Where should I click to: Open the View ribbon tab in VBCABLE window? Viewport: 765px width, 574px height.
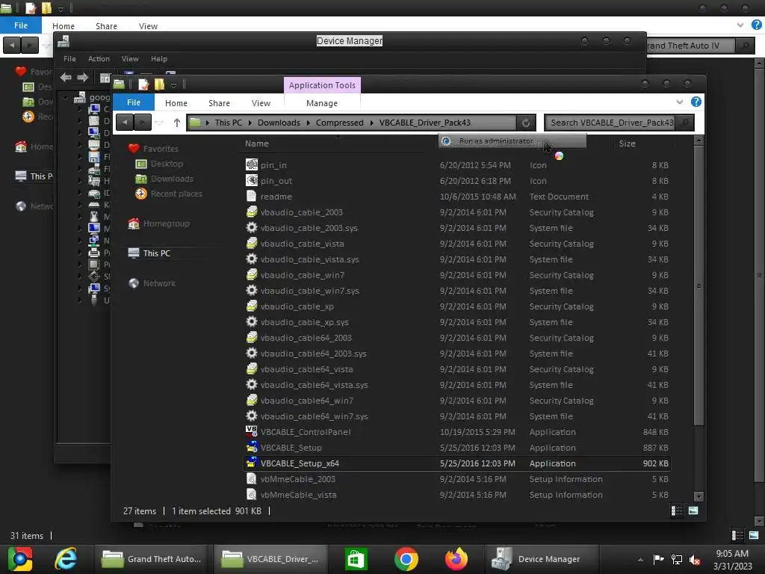coord(261,103)
